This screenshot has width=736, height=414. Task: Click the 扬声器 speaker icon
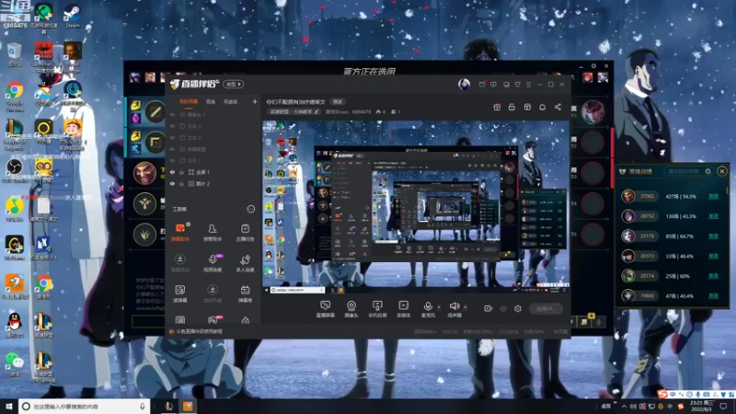(x=454, y=306)
